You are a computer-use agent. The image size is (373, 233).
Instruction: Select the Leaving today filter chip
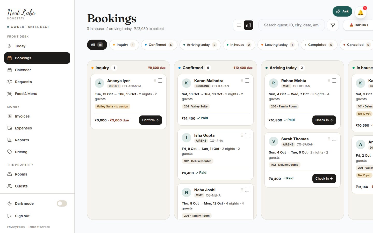pyautogui.click(x=278, y=45)
